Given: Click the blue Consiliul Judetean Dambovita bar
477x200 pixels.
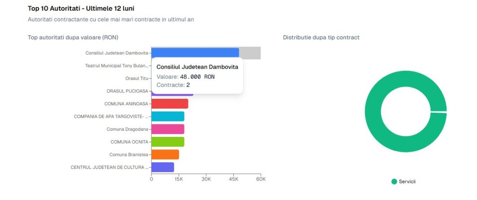Looking at the screenshot, I should [195, 52].
